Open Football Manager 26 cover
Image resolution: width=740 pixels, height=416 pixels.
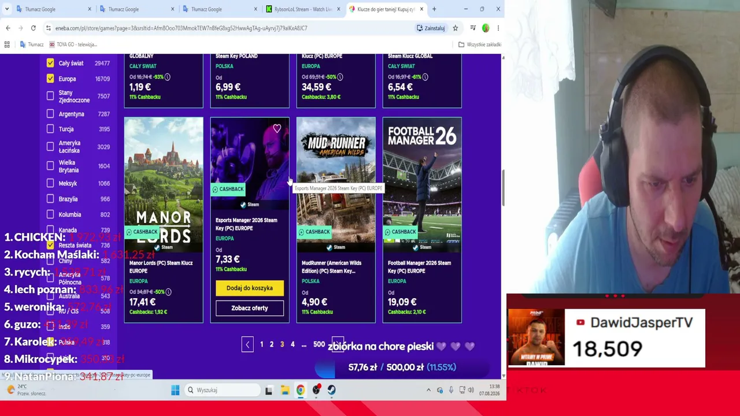(422, 185)
